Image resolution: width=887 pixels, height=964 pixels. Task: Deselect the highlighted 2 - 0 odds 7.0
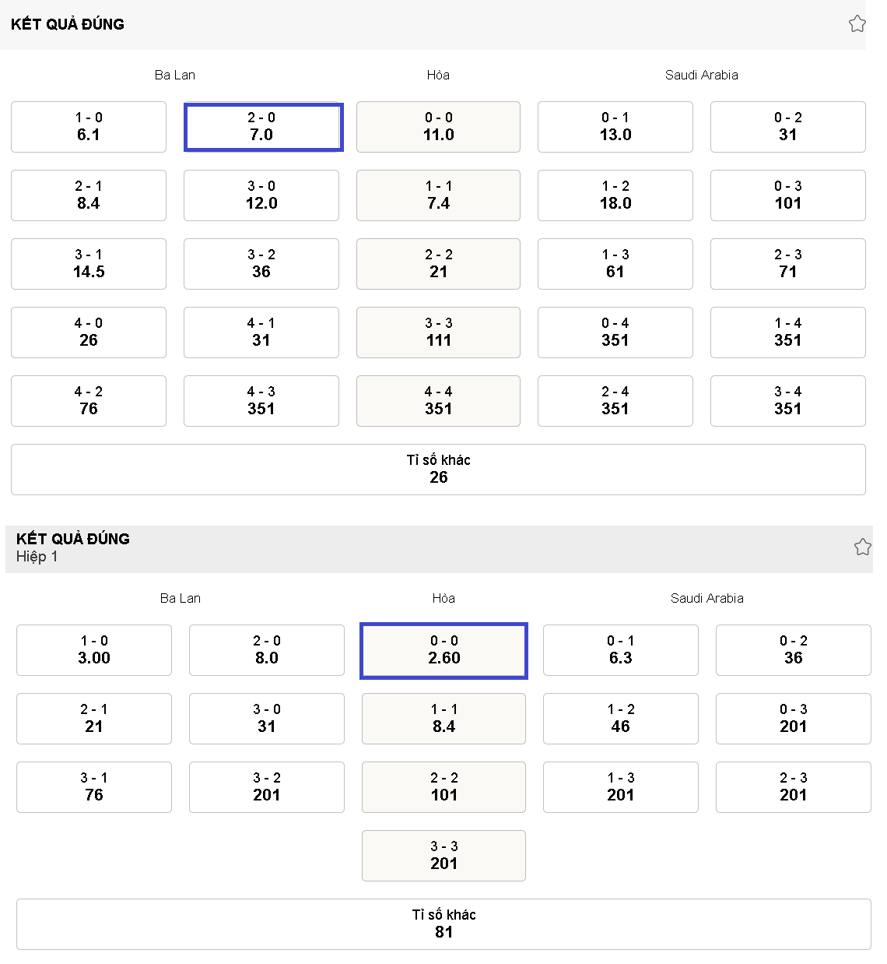(264, 127)
